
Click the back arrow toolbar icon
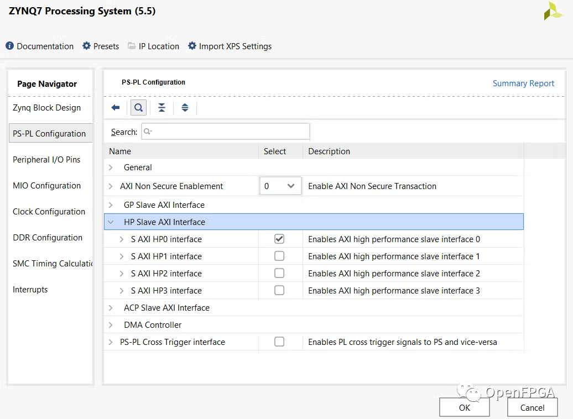pyautogui.click(x=115, y=108)
